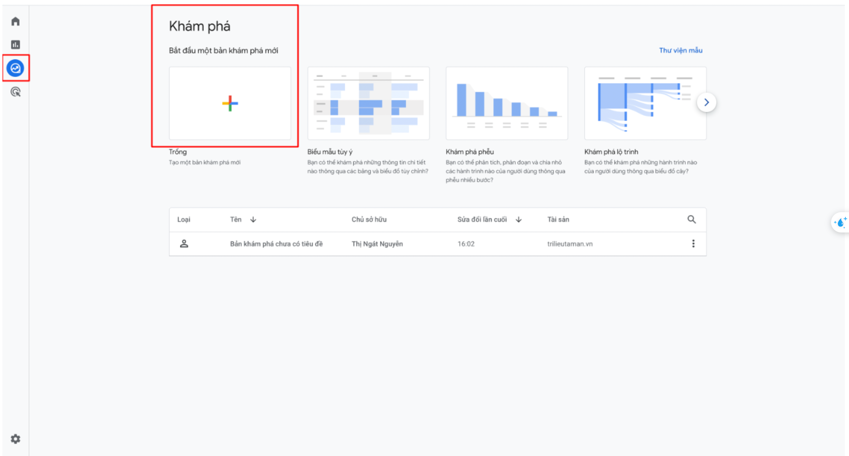The height and width of the screenshot is (456, 849).
Task: Click the Tài sản column header
Action: 558,219
